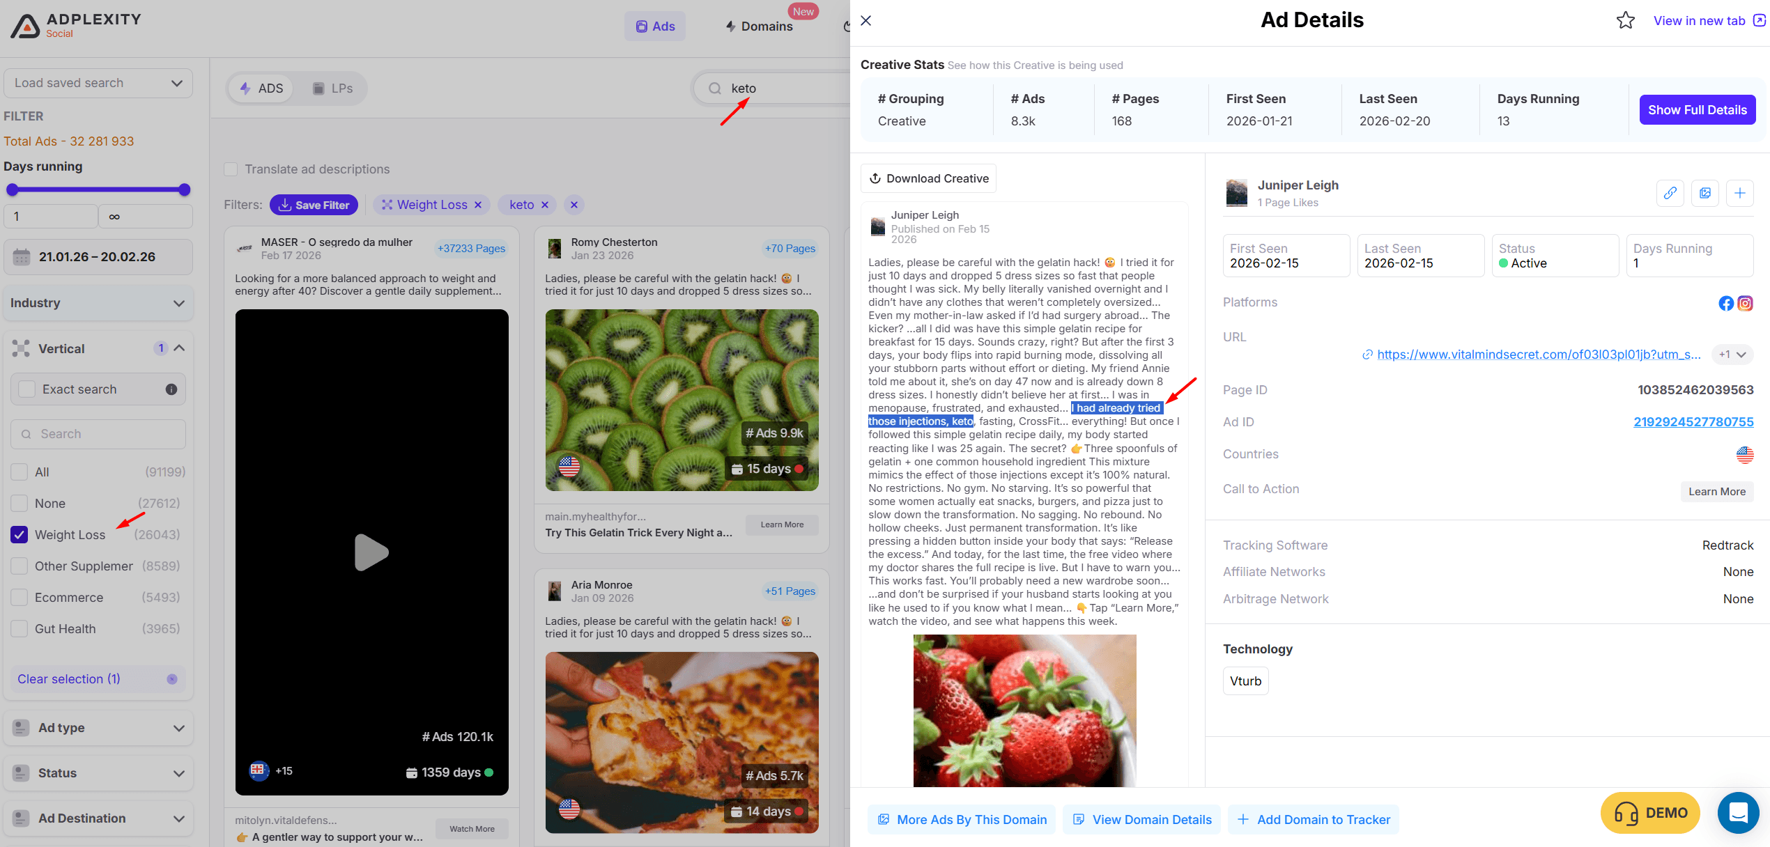Expand the Industry filter section
This screenshot has height=847, width=1770.
98,303
